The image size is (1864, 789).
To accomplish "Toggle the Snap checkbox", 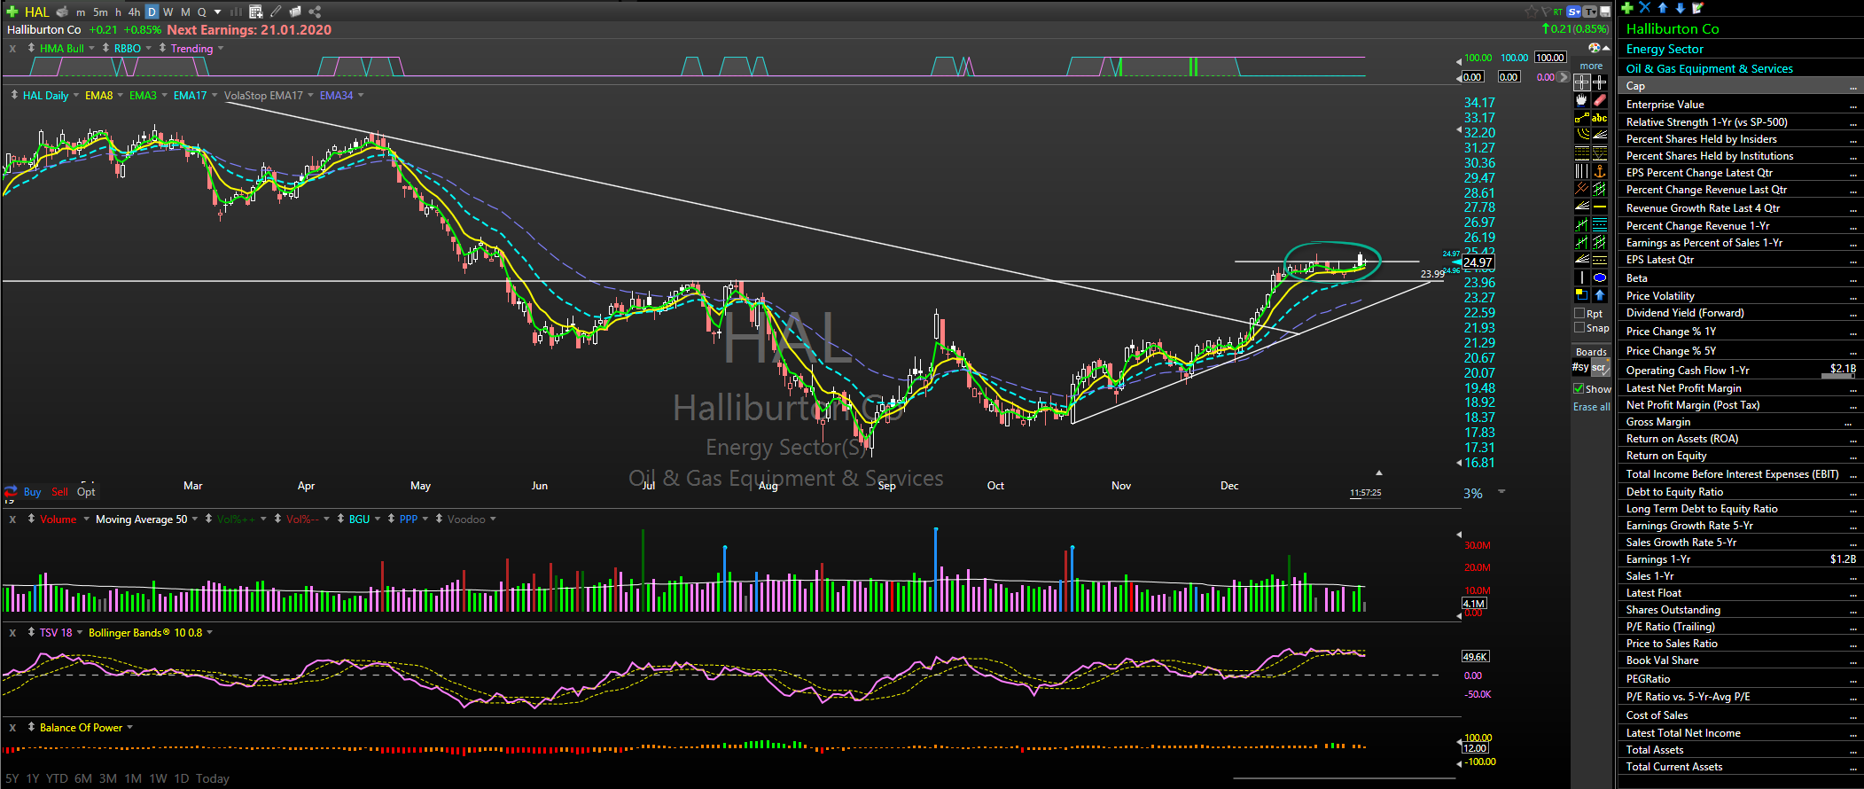I will point(1579,328).
